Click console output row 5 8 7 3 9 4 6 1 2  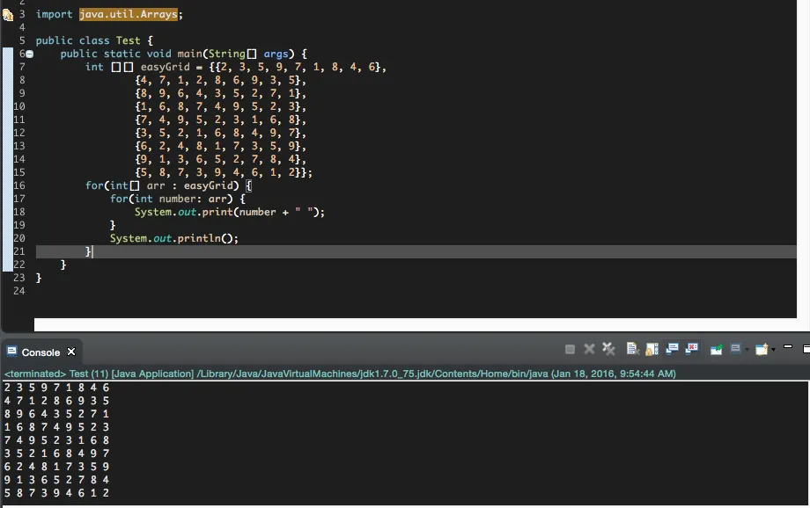[x=56, y=492]
